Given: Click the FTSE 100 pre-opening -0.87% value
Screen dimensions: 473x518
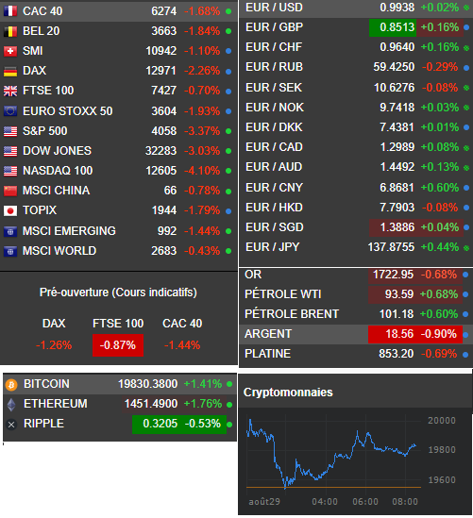Looking at the screenshot, I should click(x=118, y=345).
